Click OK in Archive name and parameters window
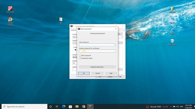Image resolution: width=195 pixels, height=109 pixels. (x=100, y=77)
